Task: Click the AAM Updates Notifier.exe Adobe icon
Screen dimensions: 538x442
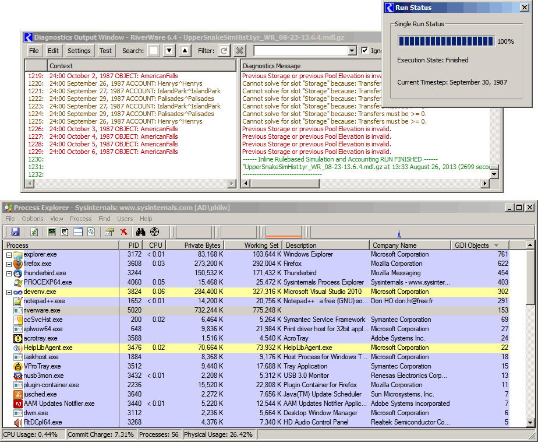Action: pos(18,404)
